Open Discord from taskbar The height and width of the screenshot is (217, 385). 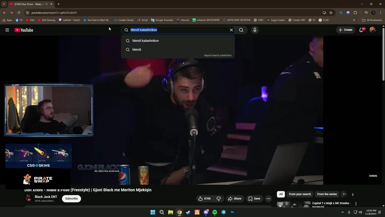tap(206, 212)
